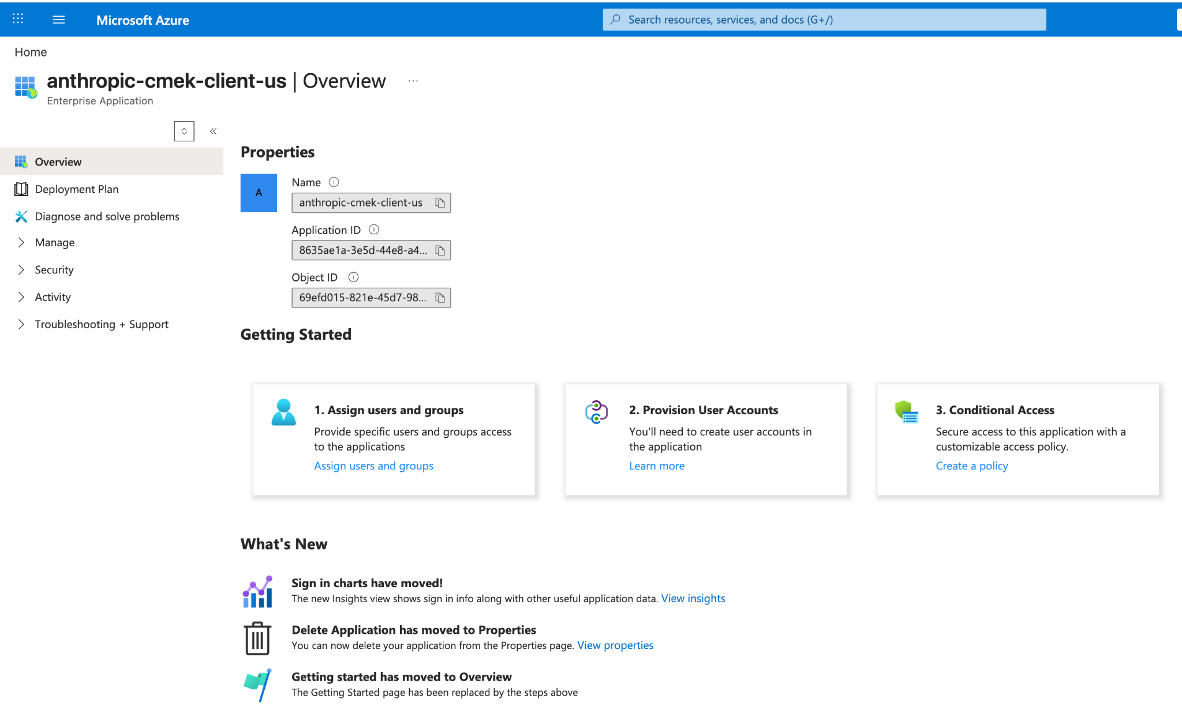Go to the Home breadcrumb
The width and height of the screenshot is (1182, 721).
click(31, 52)
